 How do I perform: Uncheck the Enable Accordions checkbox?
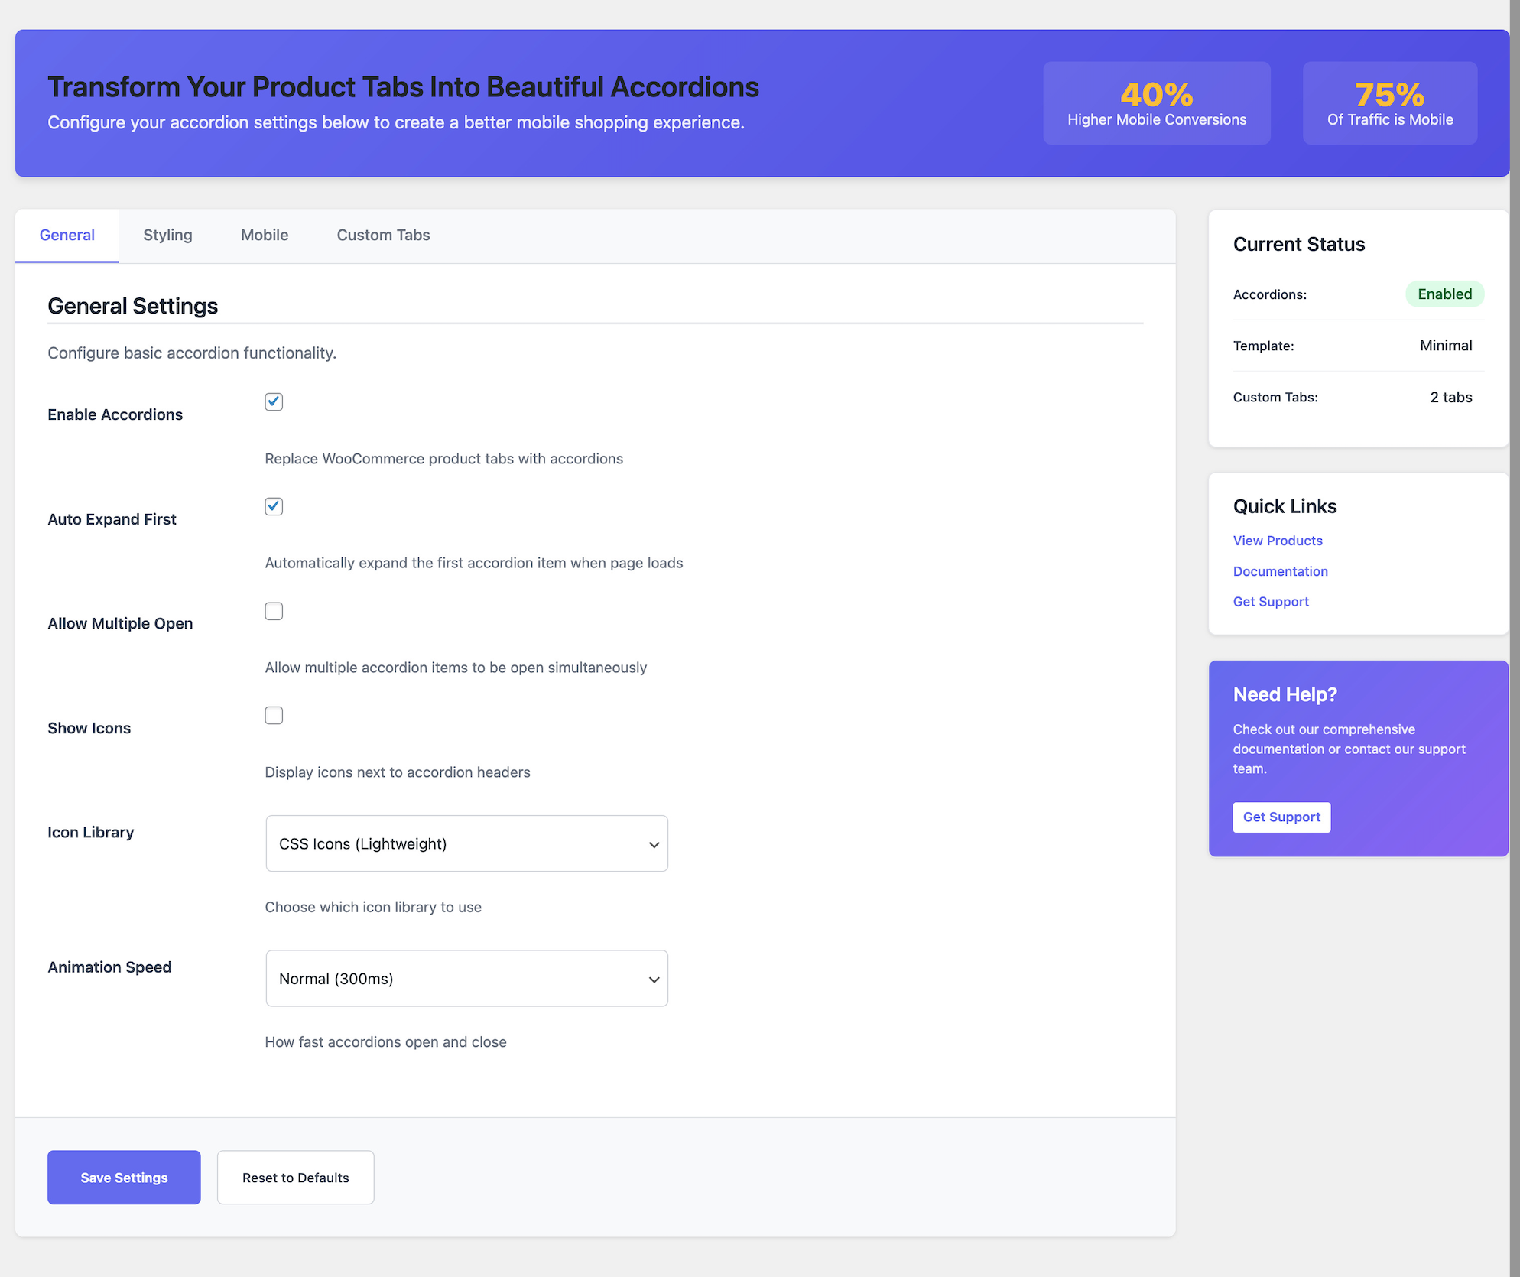tap(274, 401)
